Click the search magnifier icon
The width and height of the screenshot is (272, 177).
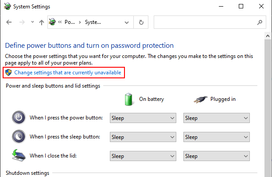pos(260,22)
